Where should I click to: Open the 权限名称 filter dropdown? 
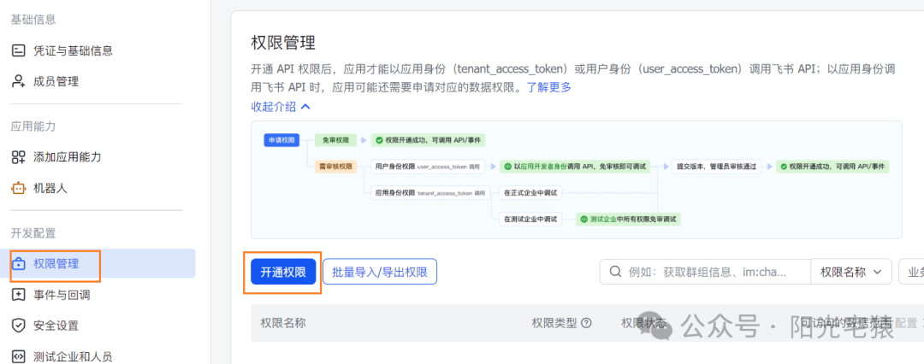[851, 272]
